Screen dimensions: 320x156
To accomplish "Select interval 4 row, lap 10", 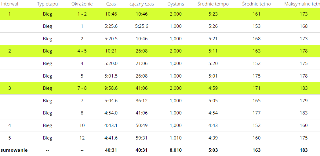I will [160, 125].
